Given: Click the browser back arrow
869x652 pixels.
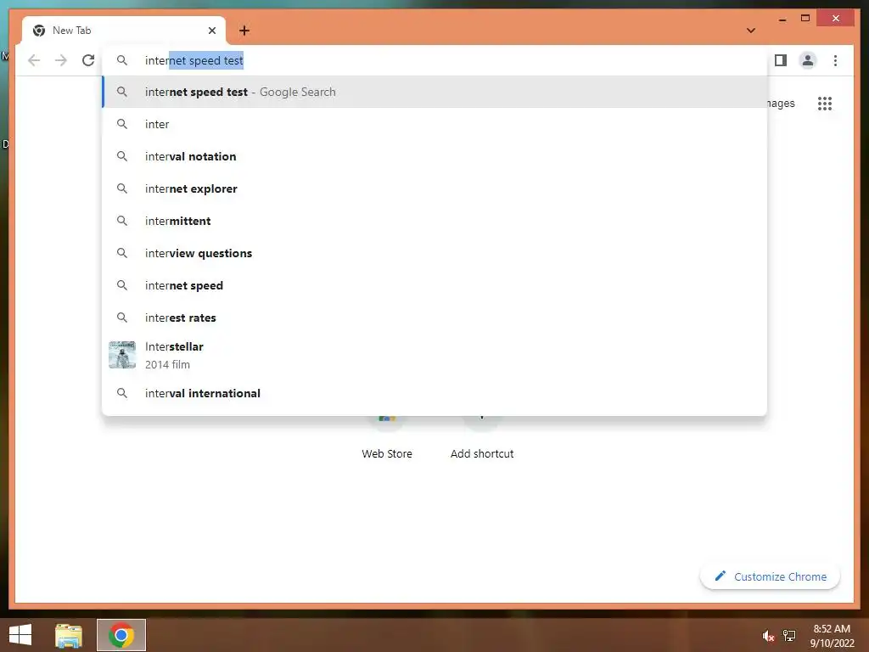Looking at the screenshot, I should [x=34, y=60].
